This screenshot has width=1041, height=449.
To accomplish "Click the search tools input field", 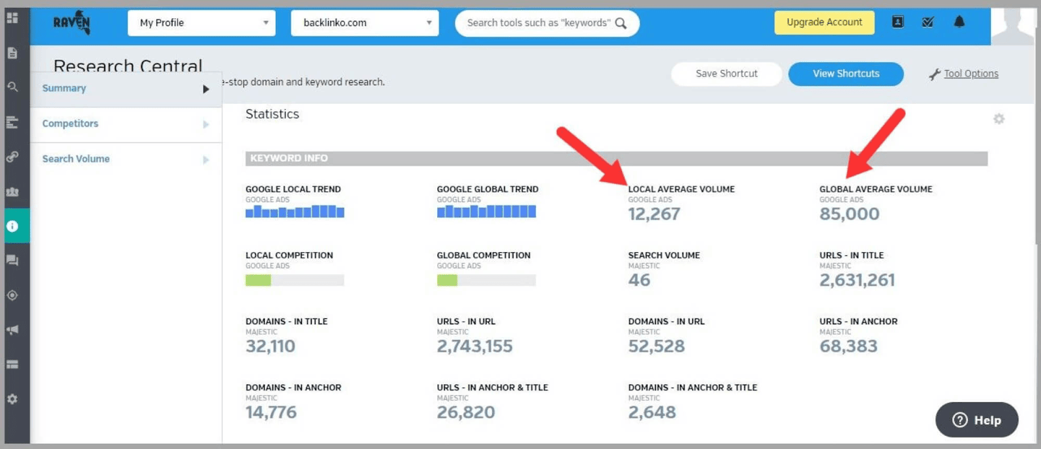I will pyautogui.click(x=539, y=23).
